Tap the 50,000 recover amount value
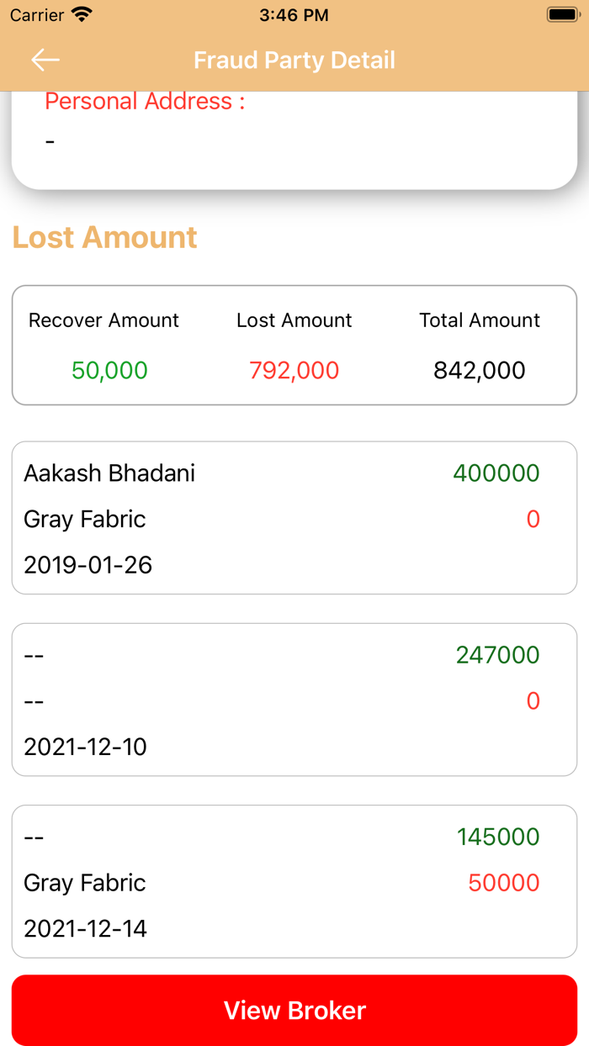Screen dimensions: 589x1046 click(x=109, y=370)
